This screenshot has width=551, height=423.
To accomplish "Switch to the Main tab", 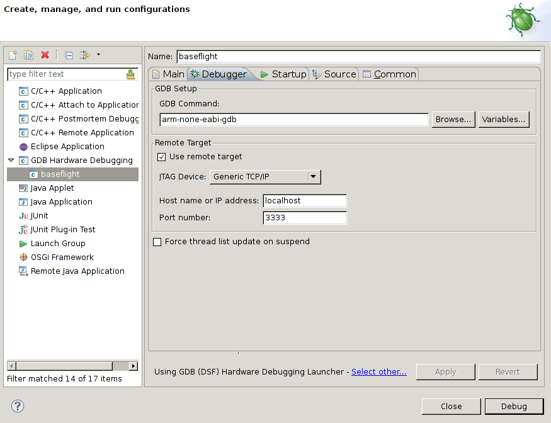I will click(168, 74).
